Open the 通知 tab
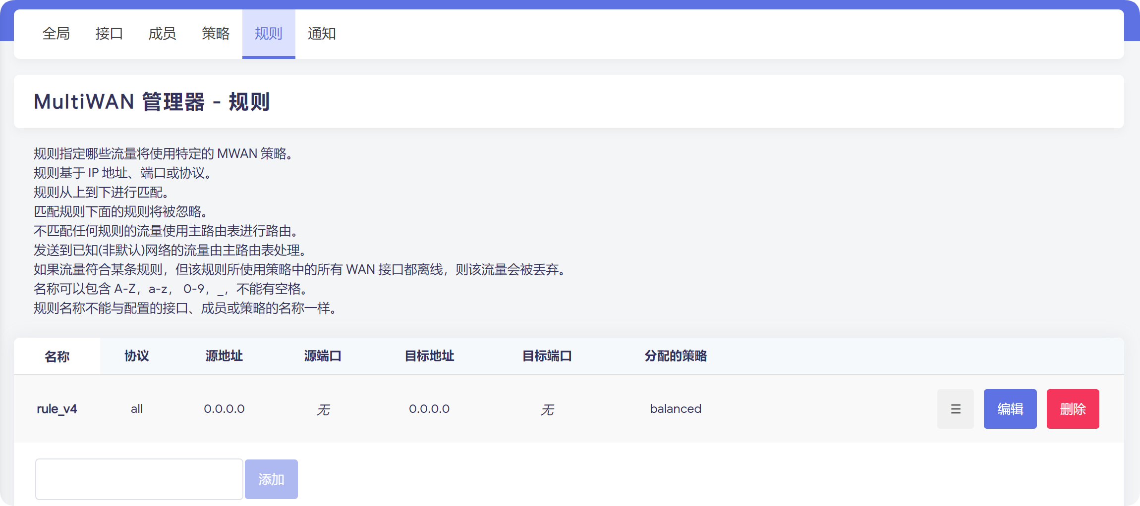 click(x=322, y=34)
